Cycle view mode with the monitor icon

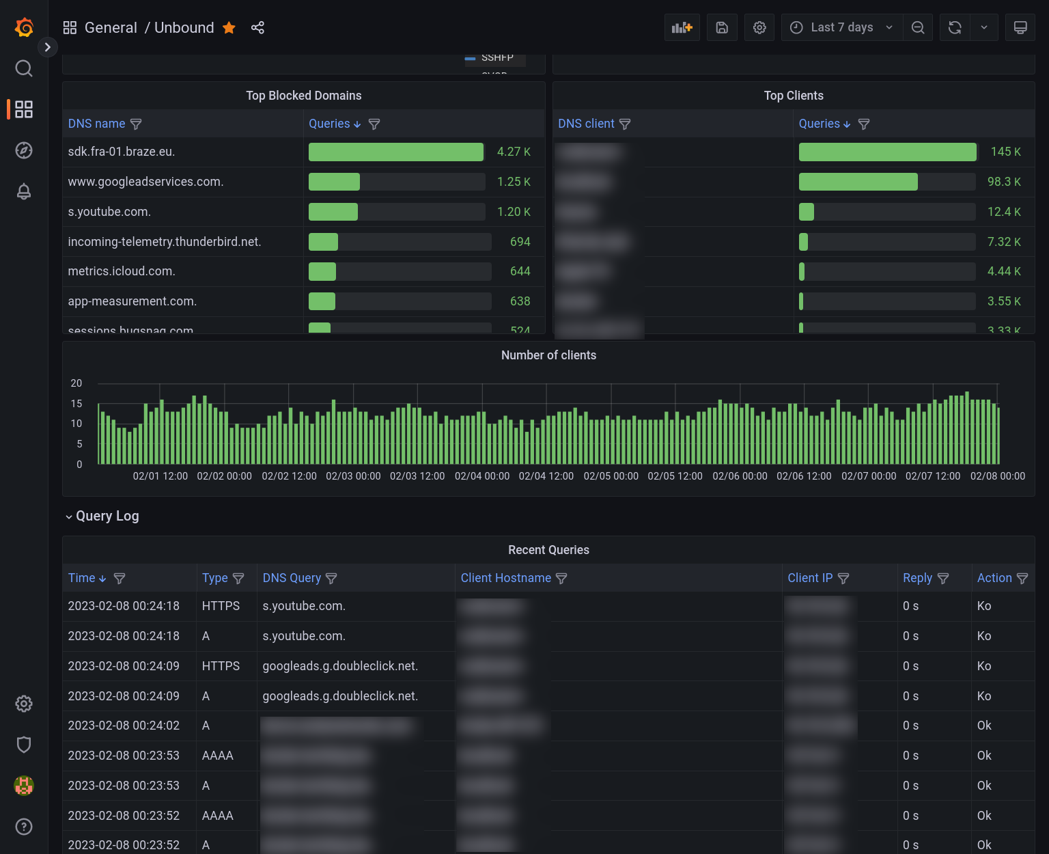1020,27
